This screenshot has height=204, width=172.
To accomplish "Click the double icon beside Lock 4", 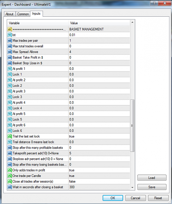I will coord(10,108).
